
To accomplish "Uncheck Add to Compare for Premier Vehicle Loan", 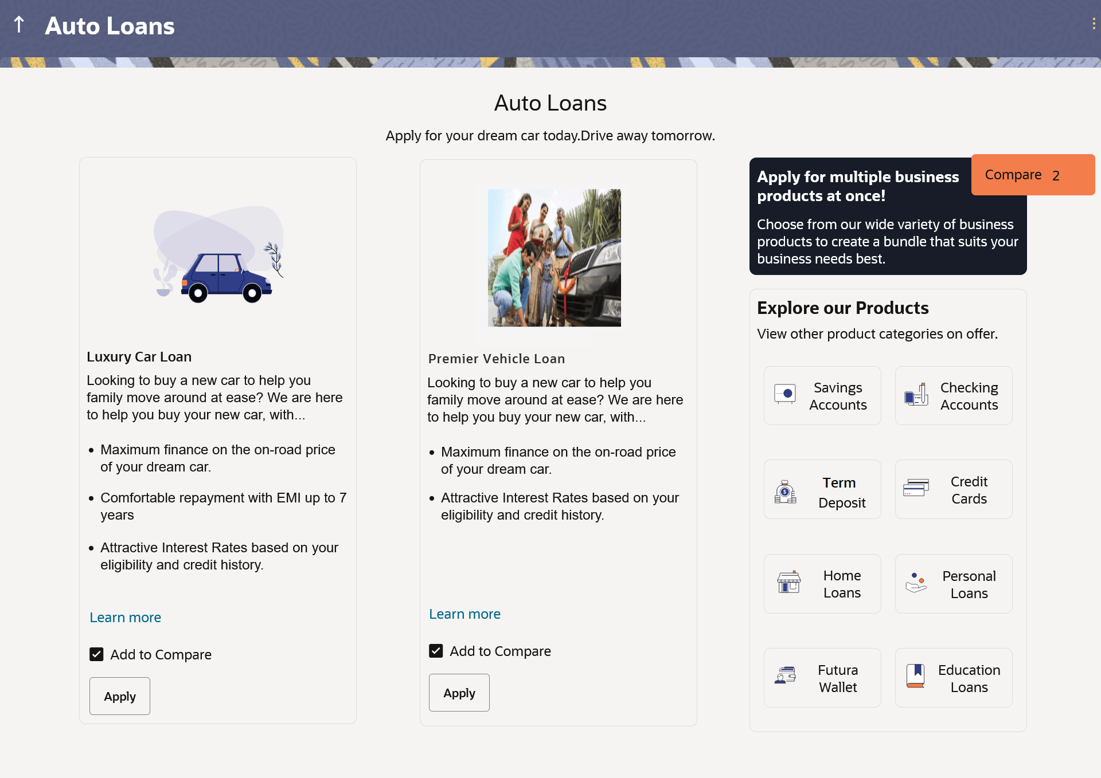I will click(436, 651).
